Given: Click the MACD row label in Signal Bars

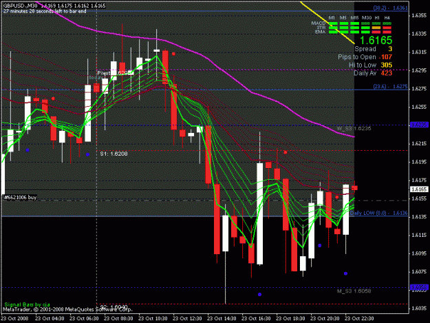Looking at the screenshot, I should 319,23.
